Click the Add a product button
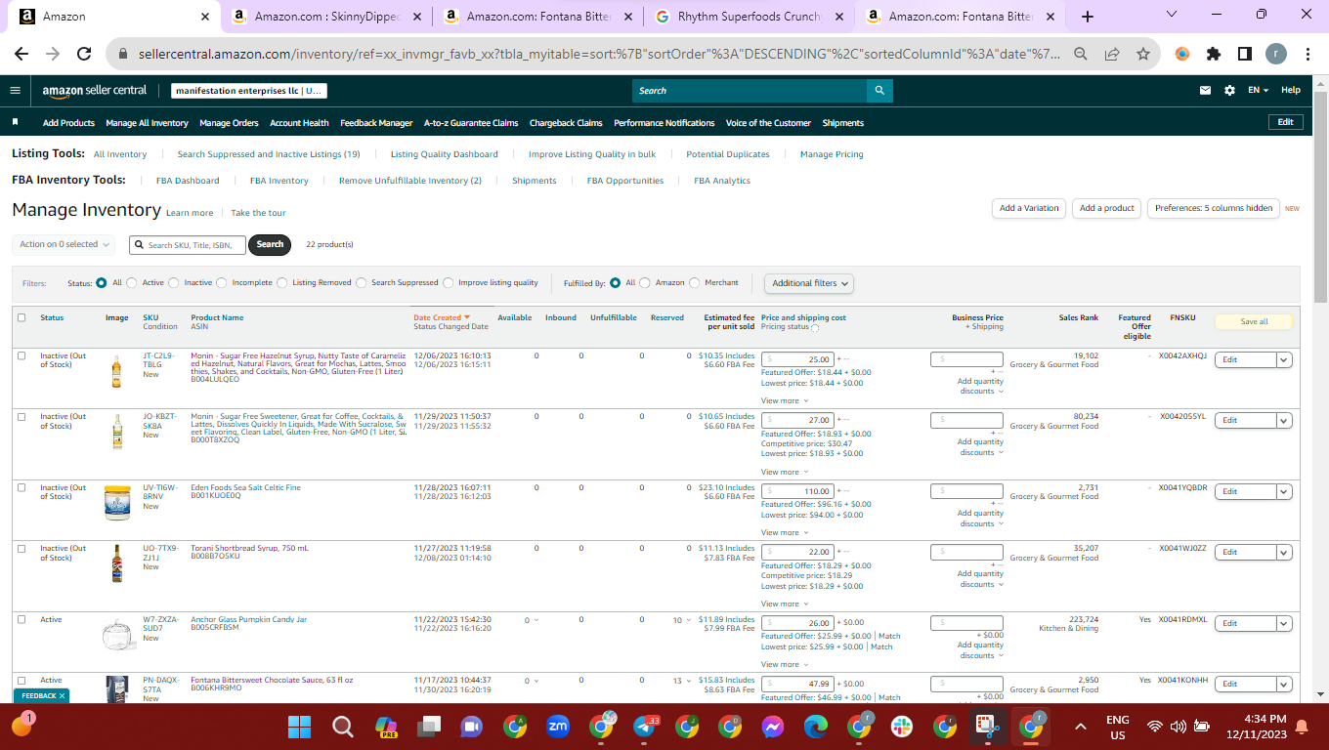This screenshot has width=1329, height=750. (x=1107, y=208)
